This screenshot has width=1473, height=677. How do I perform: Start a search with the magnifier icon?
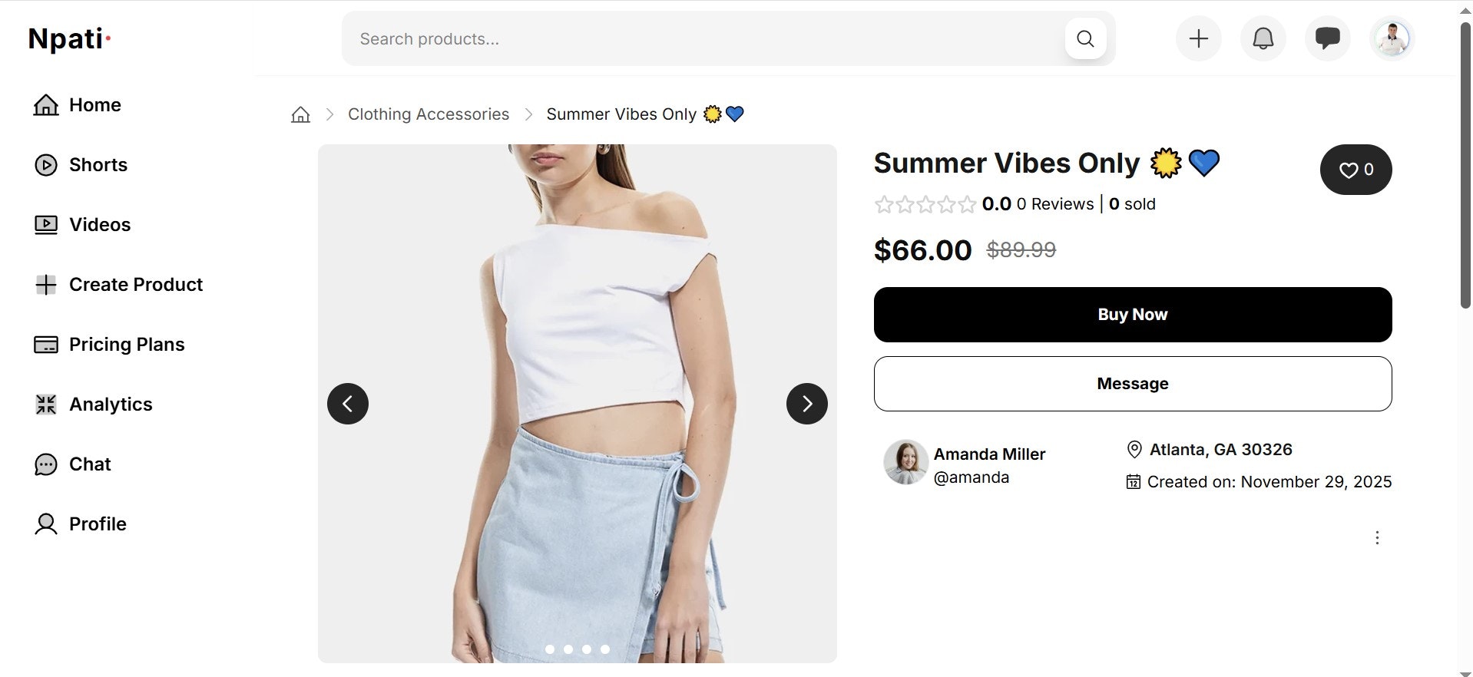(1085, 38)
